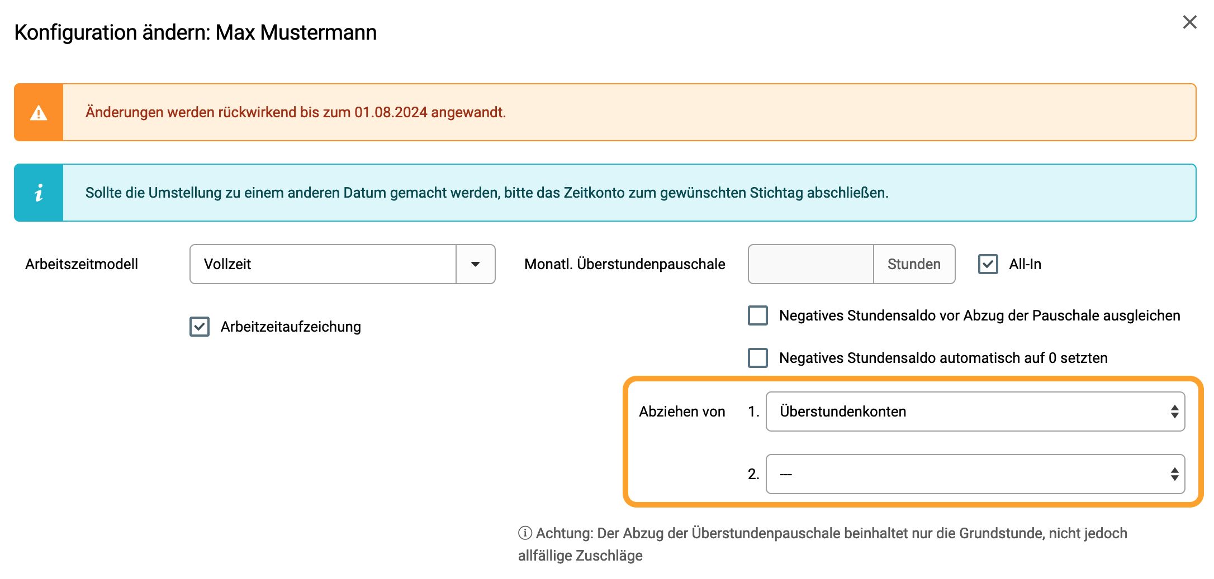Viewport: 1214px width, 579px height.
Task: Toggle the Arbeitzeitaufzeichung checkbox
Action: [200, 327]
